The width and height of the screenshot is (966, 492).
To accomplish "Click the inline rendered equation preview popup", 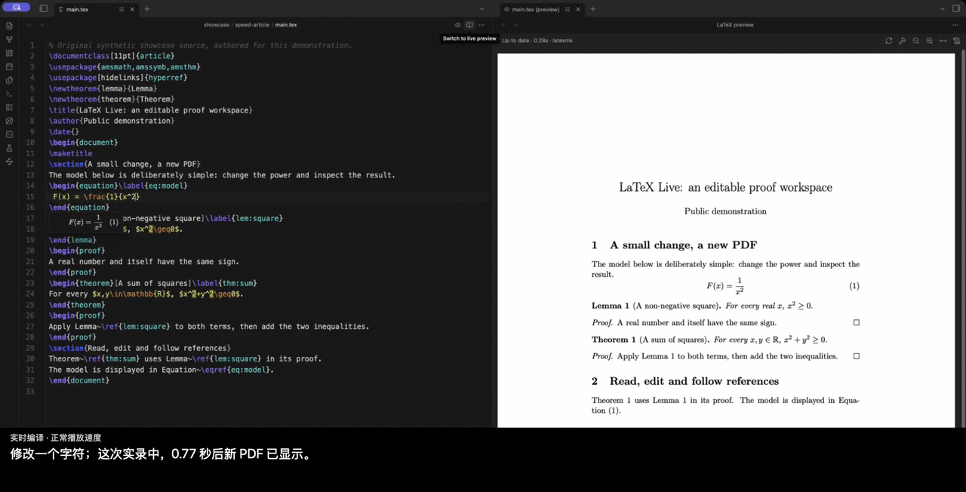I will pyautogui.click(x=85, y=222).
